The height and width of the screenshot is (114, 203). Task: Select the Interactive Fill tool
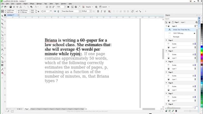[2, 73]
